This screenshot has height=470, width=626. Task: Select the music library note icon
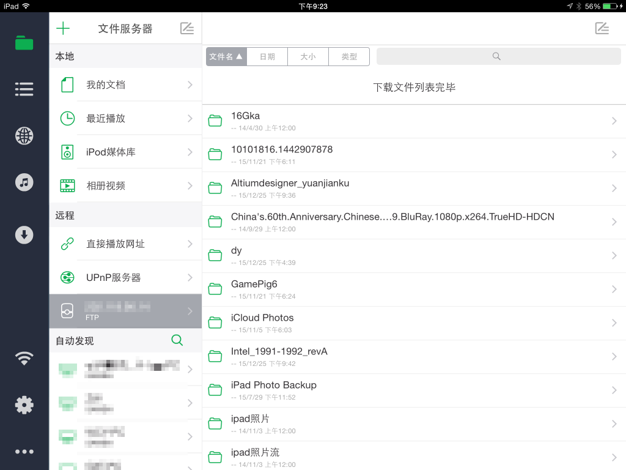[24, 182]
